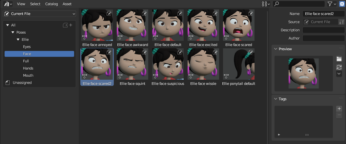
Task: Click the regenerate preview refresh icon
Action: [x=339, y=67]
